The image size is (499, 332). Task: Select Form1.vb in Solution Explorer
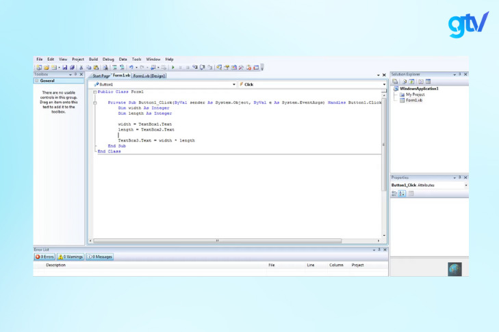pos(414,100)
